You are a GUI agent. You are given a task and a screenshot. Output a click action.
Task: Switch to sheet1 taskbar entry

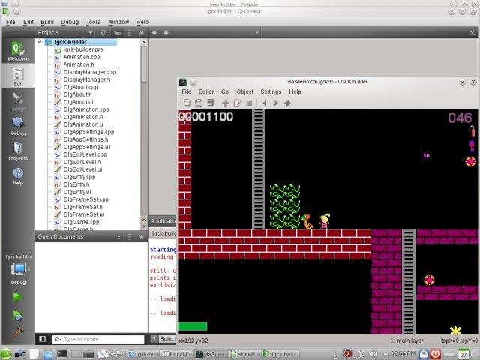click(244, 354)
